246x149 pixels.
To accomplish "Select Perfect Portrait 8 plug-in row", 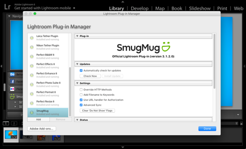I will point(48,94).
